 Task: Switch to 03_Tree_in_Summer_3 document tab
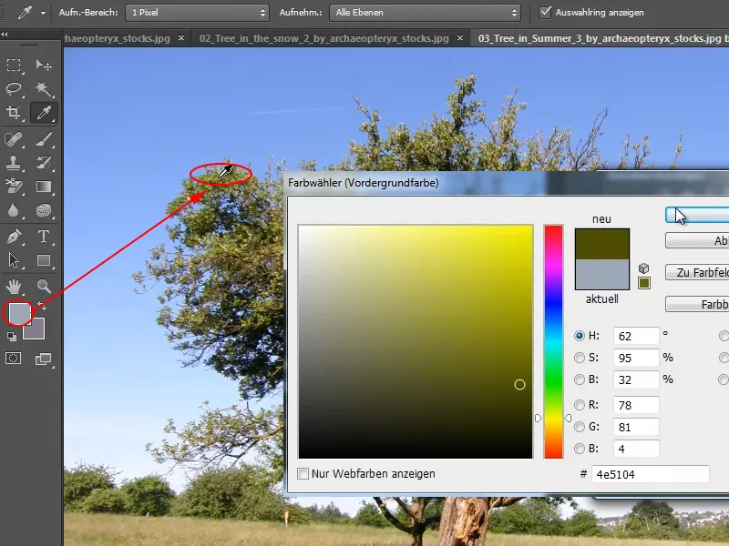click(600, 38)
